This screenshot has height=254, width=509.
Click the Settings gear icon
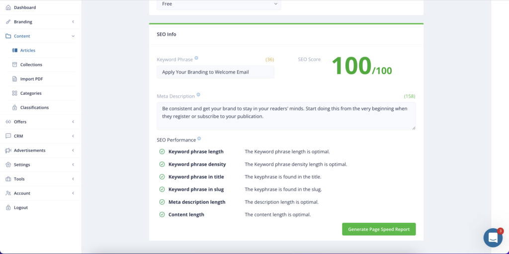pos(8,165)
